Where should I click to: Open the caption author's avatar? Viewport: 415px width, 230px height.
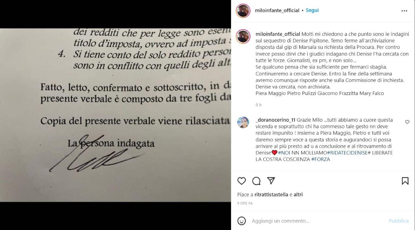pyautogui.click(x=243, y=37)
